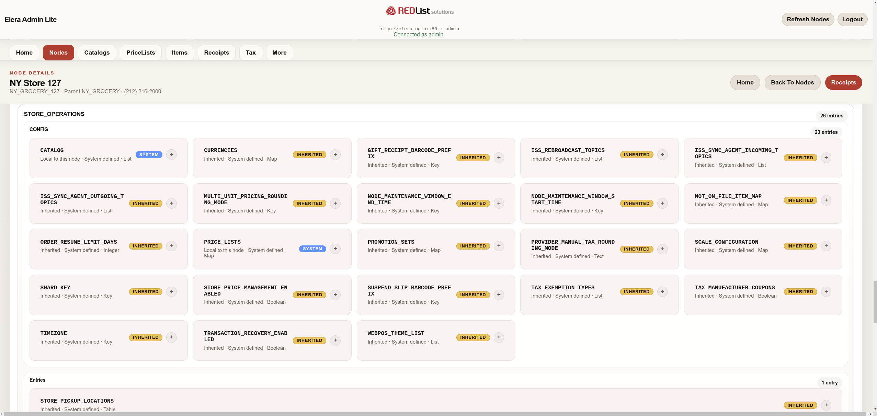
Task: Click the INHERITED badge on CURRENCIES
Action: click(309, 155)
